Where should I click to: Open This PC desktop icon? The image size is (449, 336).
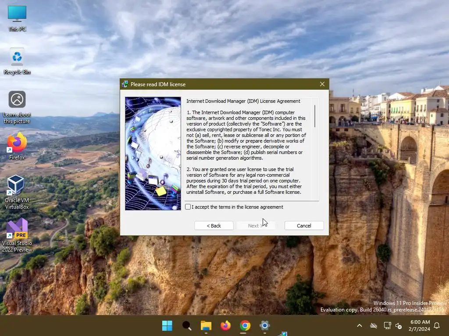[x=17, y=18]
